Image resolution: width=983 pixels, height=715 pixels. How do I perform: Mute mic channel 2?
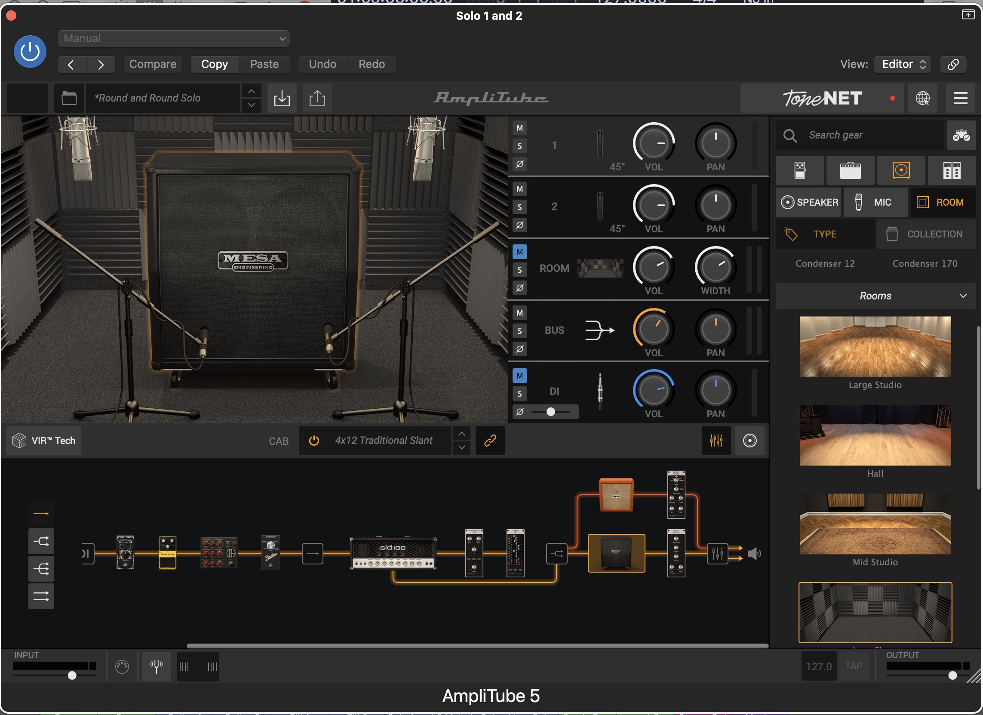[520, 189]
